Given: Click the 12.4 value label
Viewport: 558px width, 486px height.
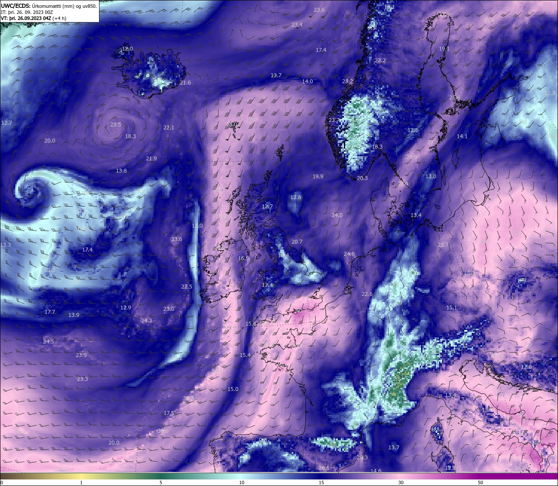Looking at the screenshot, I should (267, 285).
